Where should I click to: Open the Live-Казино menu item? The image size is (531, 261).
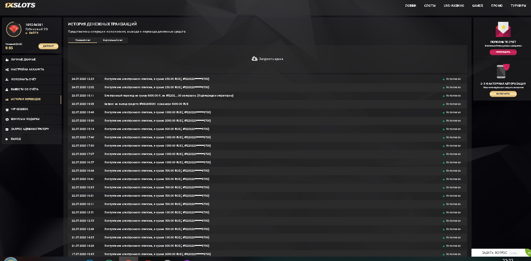(x=454, y=6)
